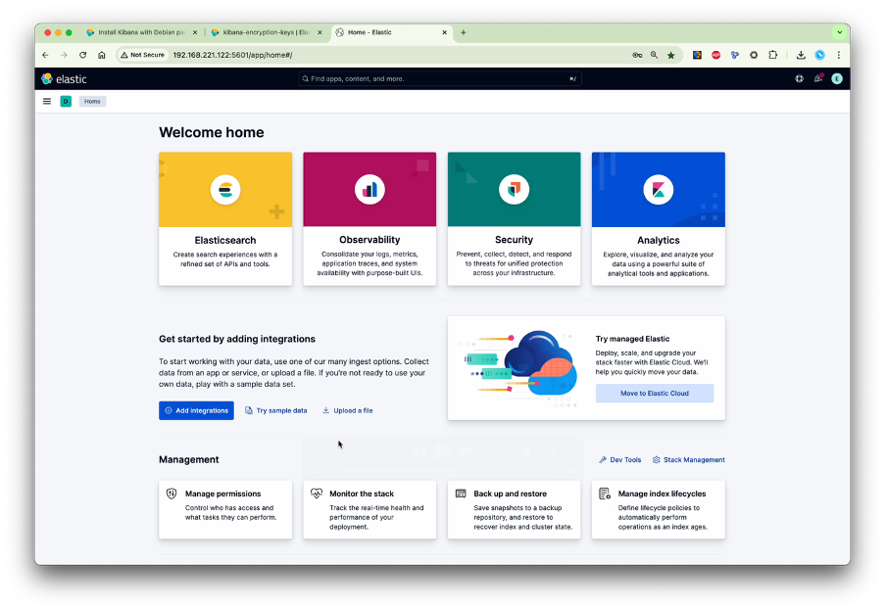Click the Elasticsearch logo icon

225,190
